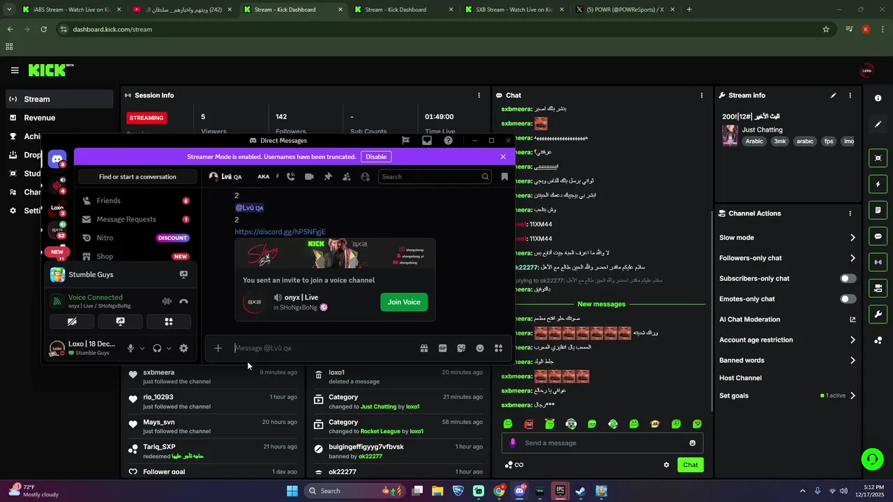Deafen audio with Discord headphones icon
This screenshot has width=893, height=502.
coord(157,348)
